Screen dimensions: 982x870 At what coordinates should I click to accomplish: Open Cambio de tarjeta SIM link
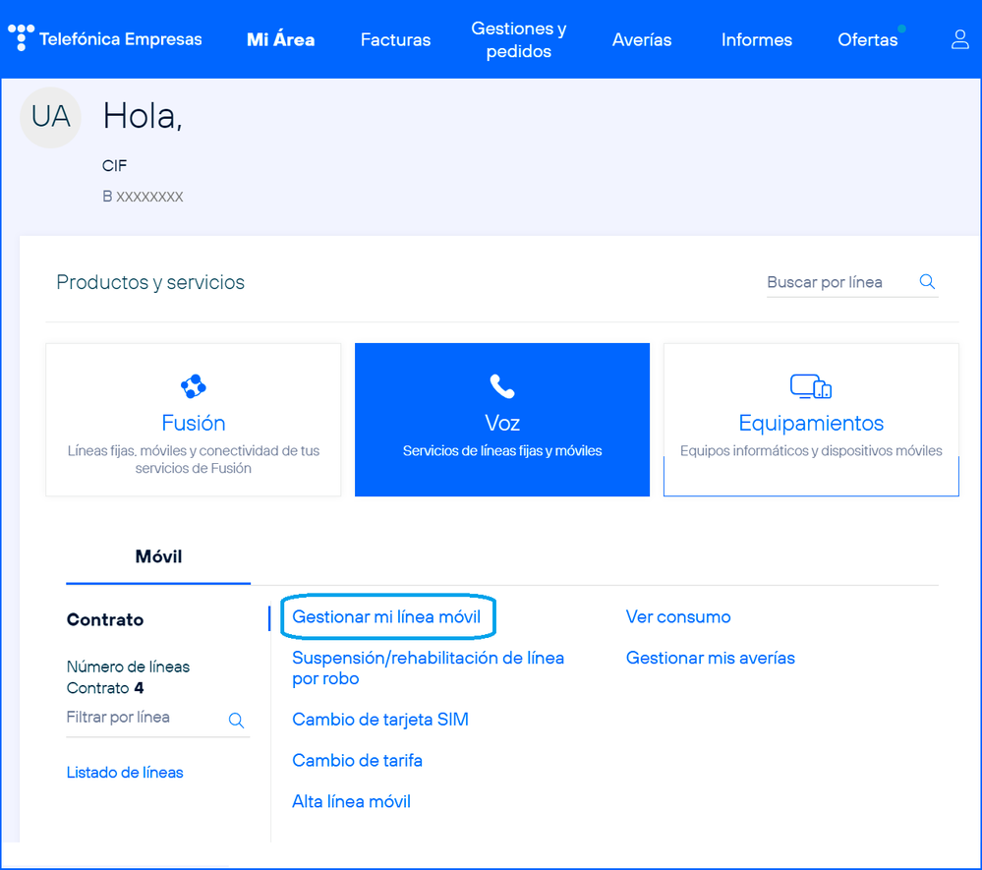click(x=380, y=720)
